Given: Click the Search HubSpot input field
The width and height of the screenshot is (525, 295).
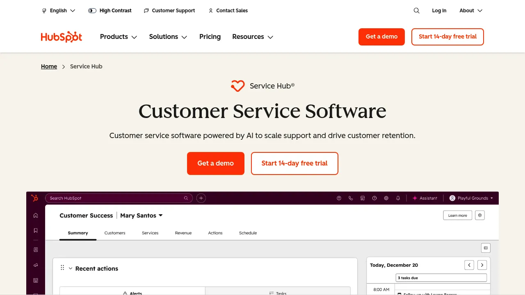Looking at the screenshot, I should (119, 198).
